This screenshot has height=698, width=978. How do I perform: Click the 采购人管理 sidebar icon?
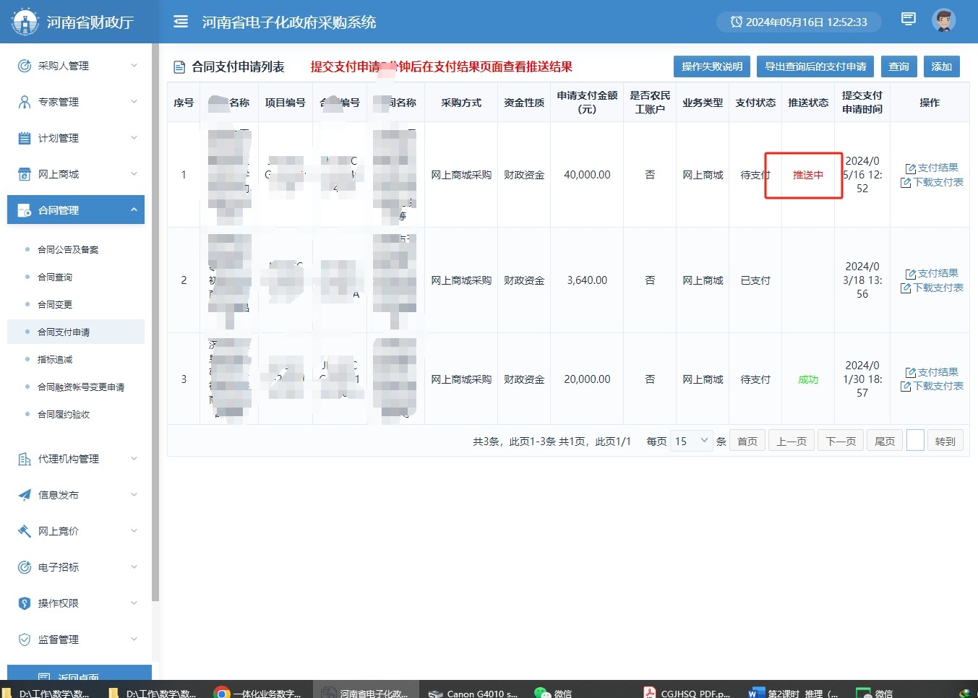(x=25, y=66)
